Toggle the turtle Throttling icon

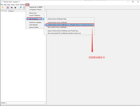[x=12, y=8]
